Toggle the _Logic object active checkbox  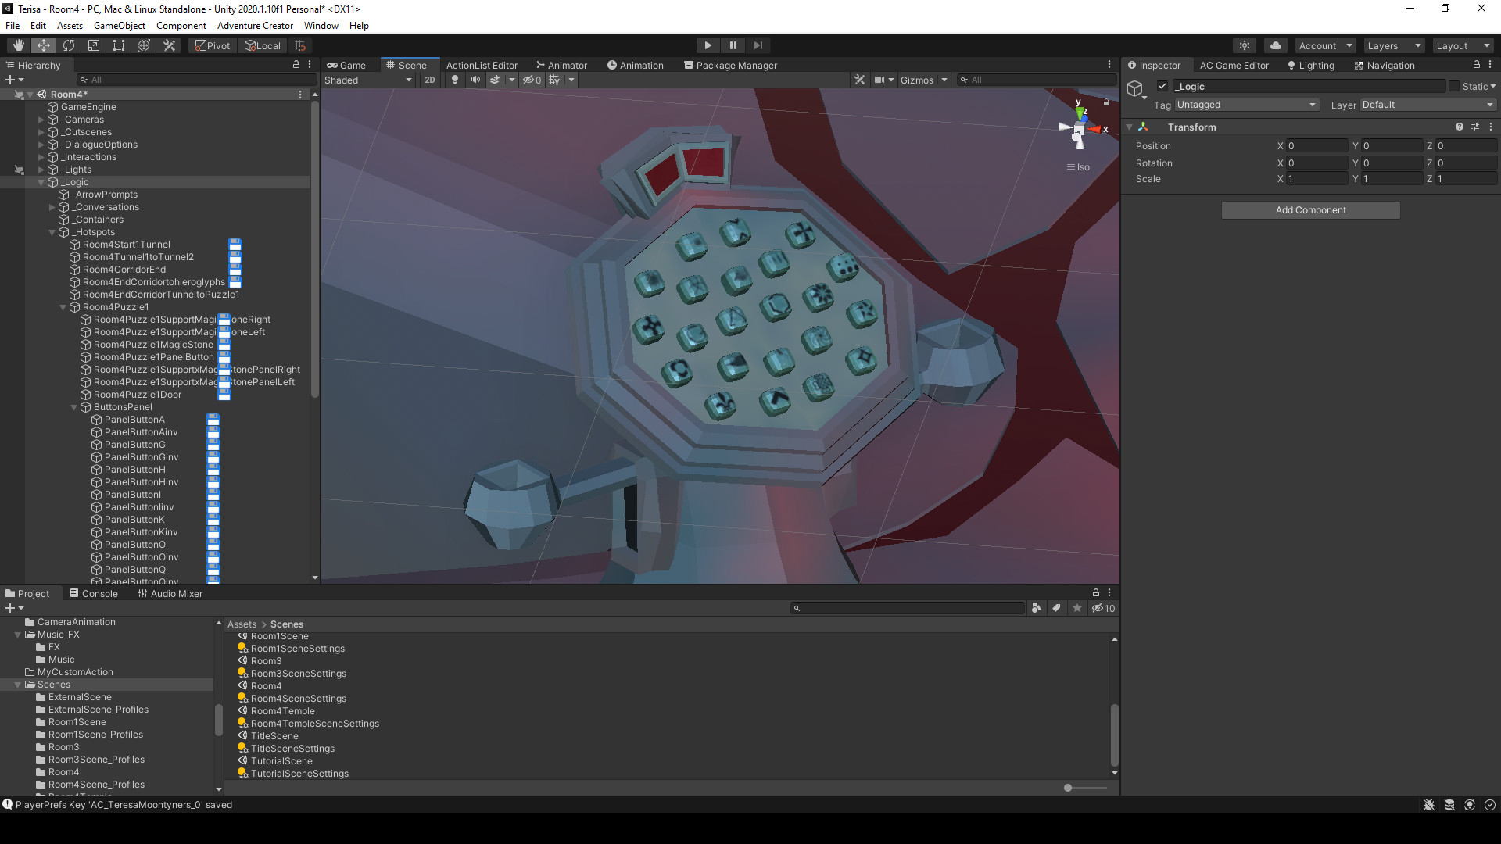(1162, 87)
